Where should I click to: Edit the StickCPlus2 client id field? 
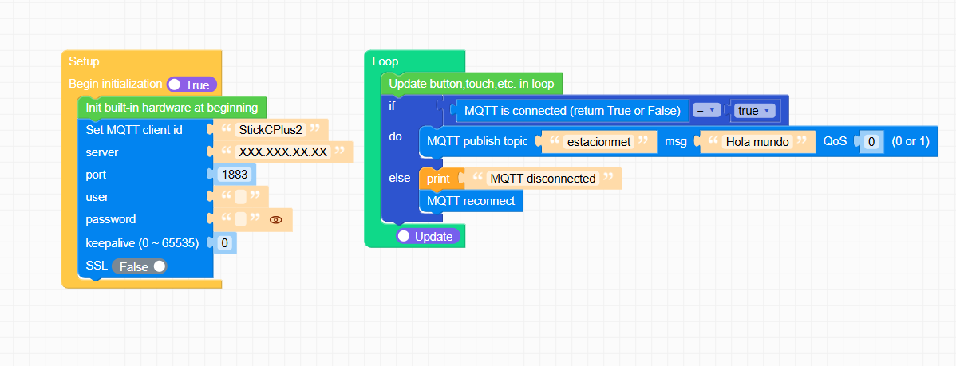[x=270, y=130]
